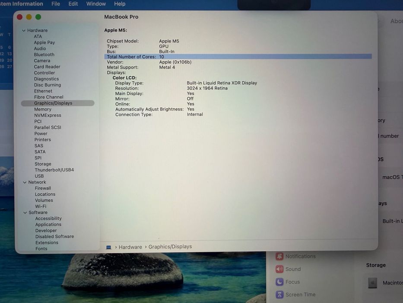Select Extensions under Software
The image size is (403, 303).
click(x=47, y=243)
